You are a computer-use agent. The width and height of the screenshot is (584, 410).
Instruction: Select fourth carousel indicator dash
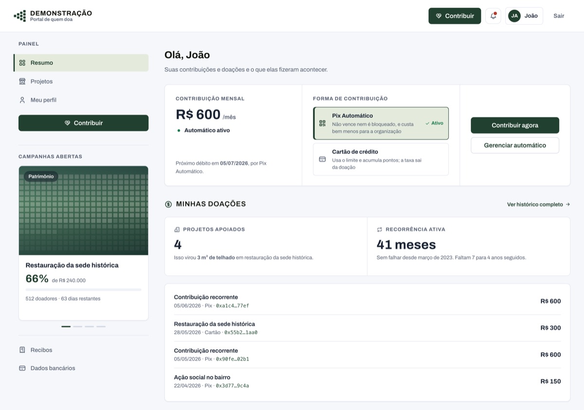click(x=101, y=326)
